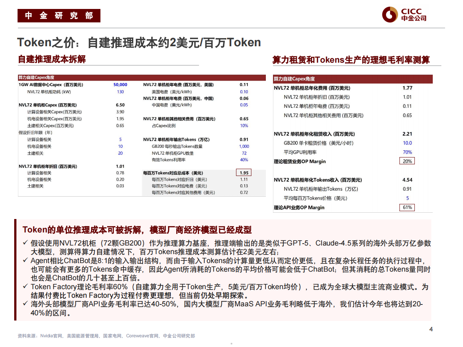Click the label 'NVL72 单机柜年化租赁收入 (百万美元)'
Viewport: 463px width, 347px height.
coord(314,134)
